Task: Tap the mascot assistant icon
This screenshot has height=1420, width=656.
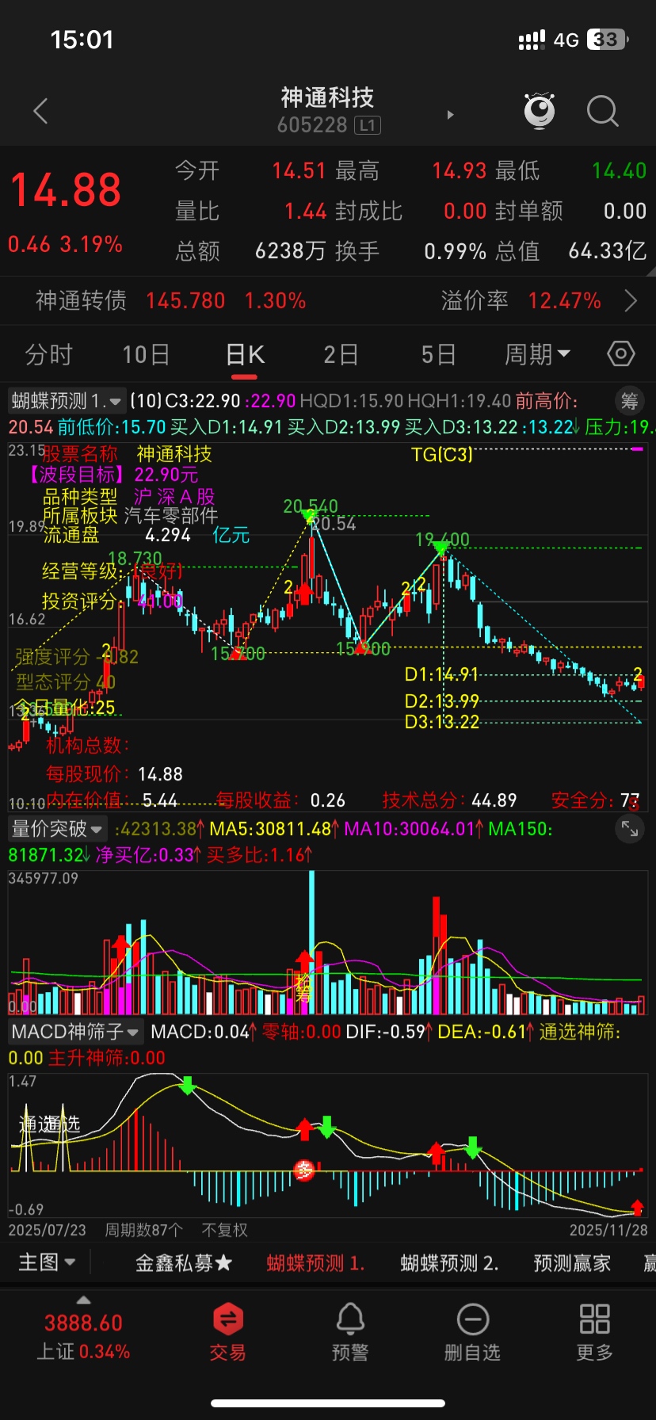Action: (540, 111)
